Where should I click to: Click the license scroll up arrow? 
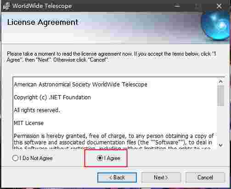tap(220, 81)
